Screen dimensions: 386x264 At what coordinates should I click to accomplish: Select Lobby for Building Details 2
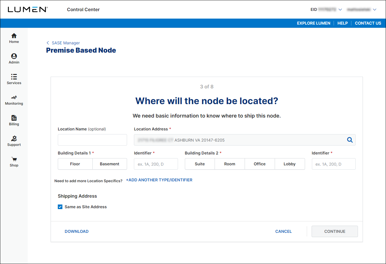coord(290,164)
